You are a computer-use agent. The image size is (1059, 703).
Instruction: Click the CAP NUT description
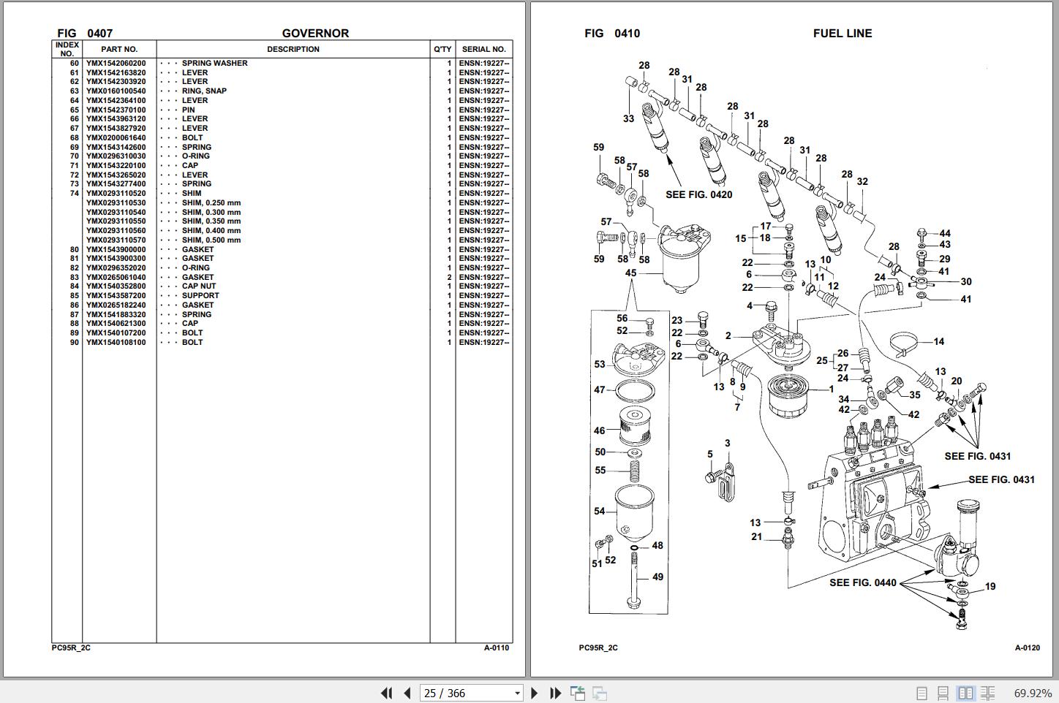199,286
